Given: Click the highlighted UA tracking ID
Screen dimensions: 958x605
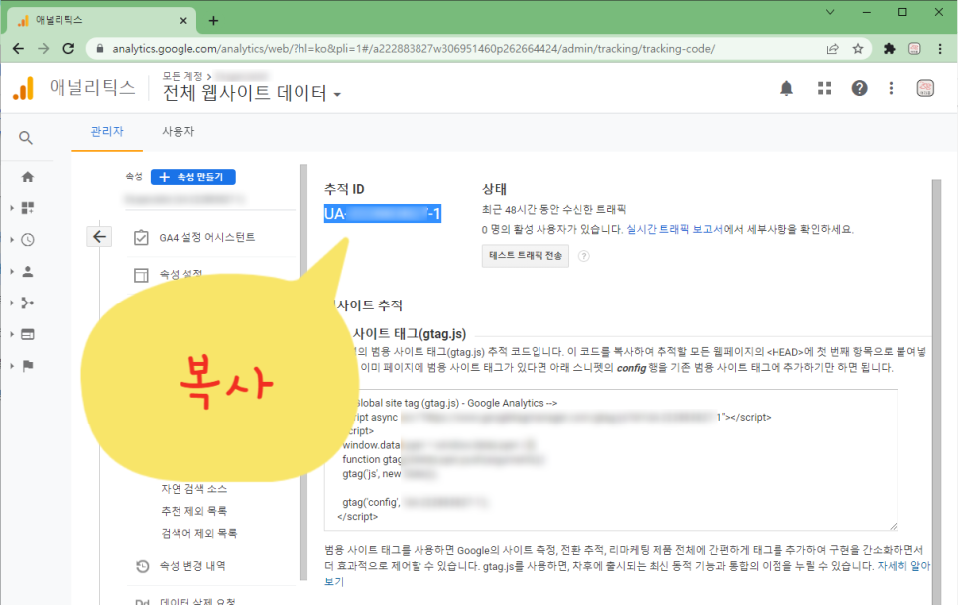Looking at the screenshot, I should point(383,214).
